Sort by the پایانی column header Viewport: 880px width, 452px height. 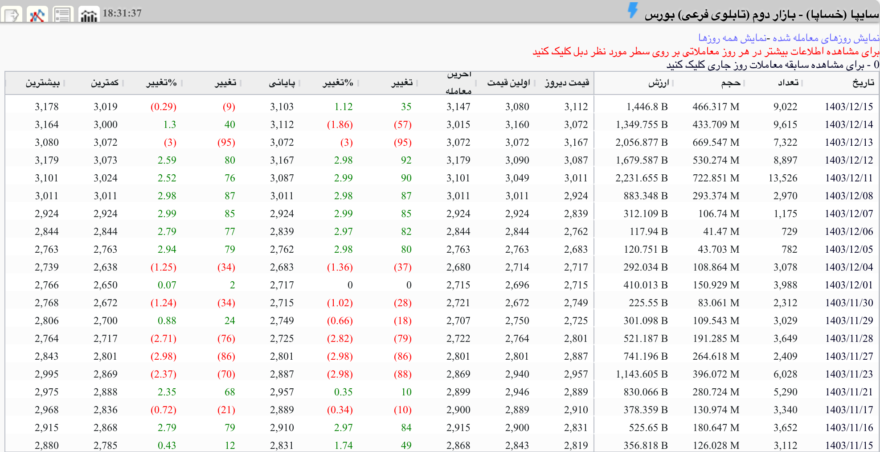click(x=282, y=83)
